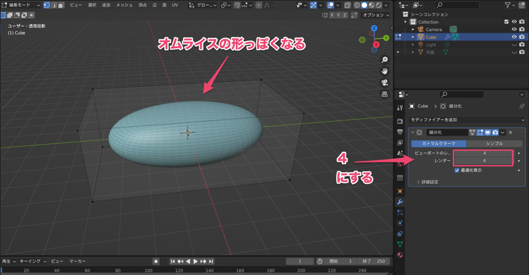Open the Modifier properties wrench tab

pos(400,202)
